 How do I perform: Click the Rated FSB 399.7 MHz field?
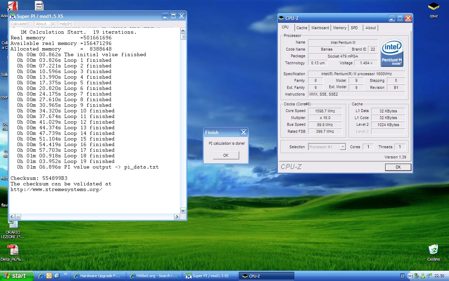(325, 131)
